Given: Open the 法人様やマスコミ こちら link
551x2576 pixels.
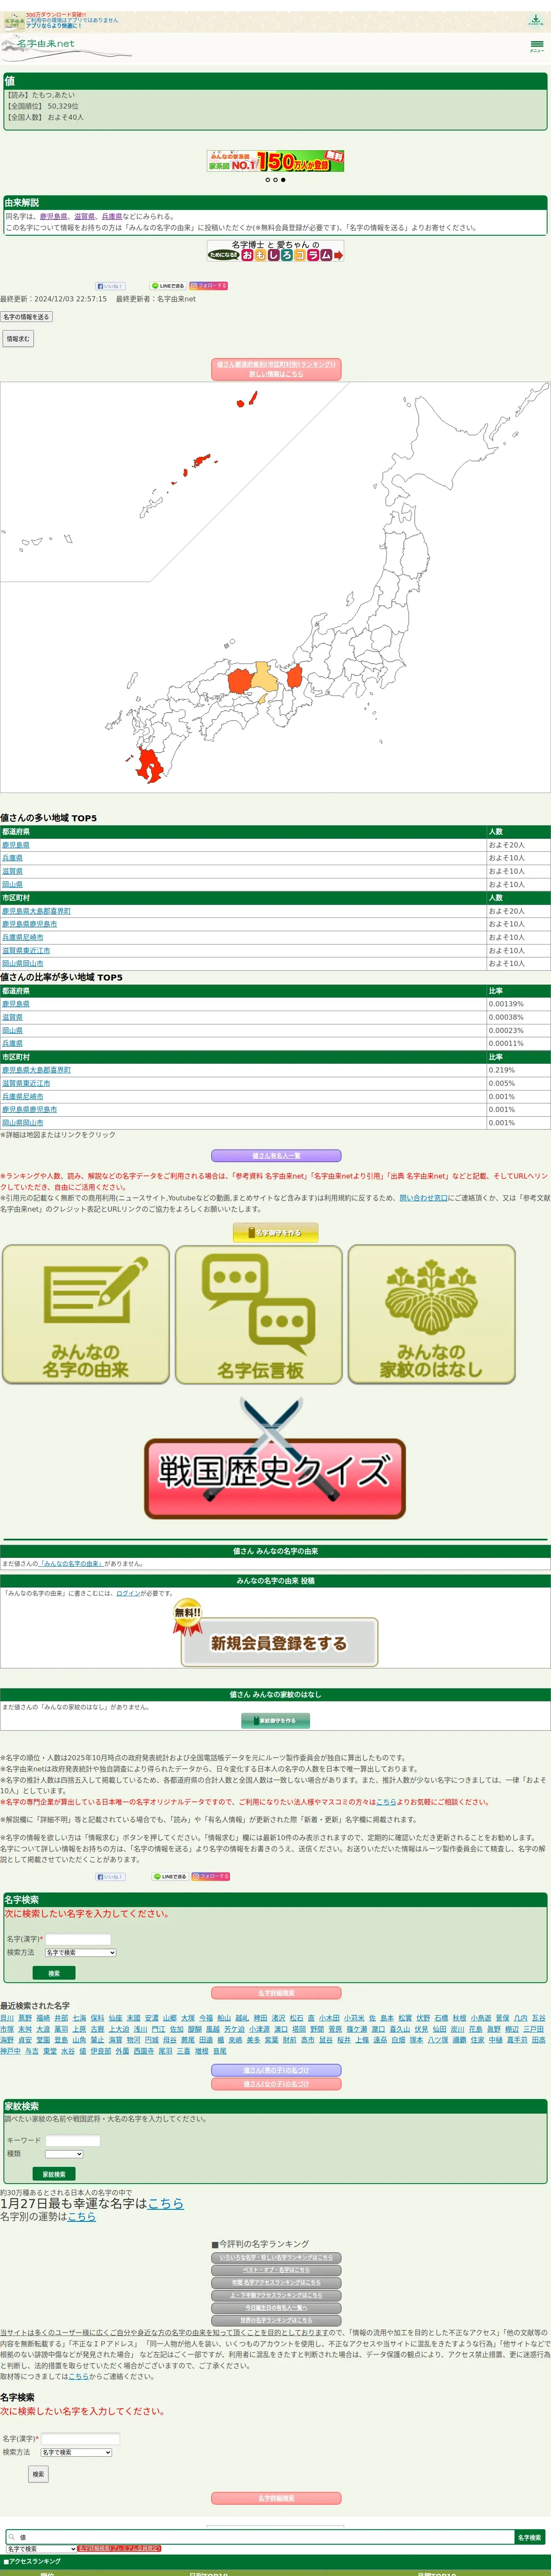Looking at the screenshot, I should pyautogui.click(x=386, y=1802).
